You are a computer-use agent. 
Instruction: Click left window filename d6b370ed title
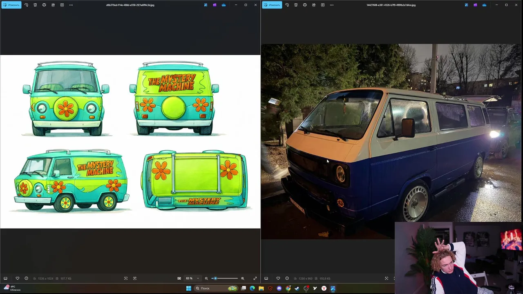coord(130,5)
